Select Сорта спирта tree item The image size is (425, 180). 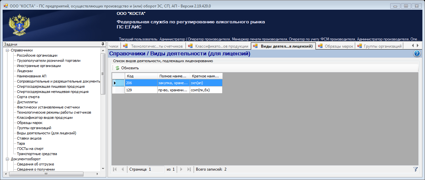click(28, 97)
